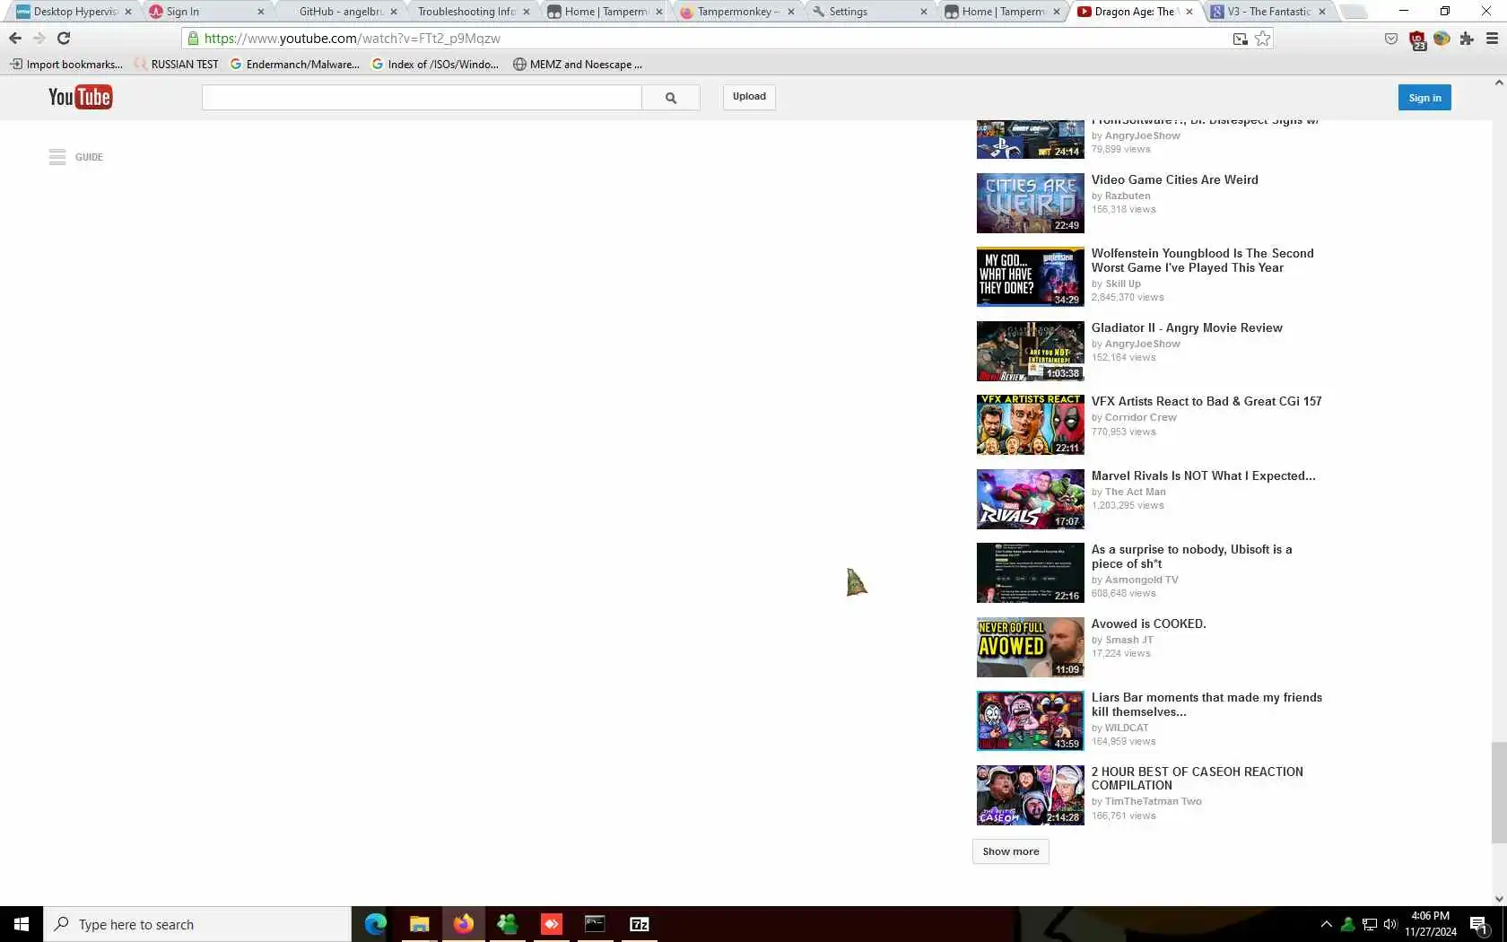The image size is (1507, 942).
Task: Visit the Razbuten channel link
Action: [x=1128, y=196]
